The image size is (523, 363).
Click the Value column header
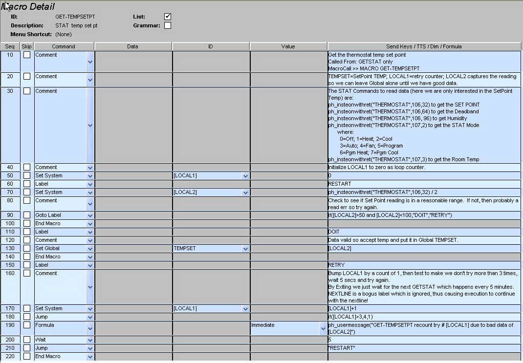[x=288, y=46]
